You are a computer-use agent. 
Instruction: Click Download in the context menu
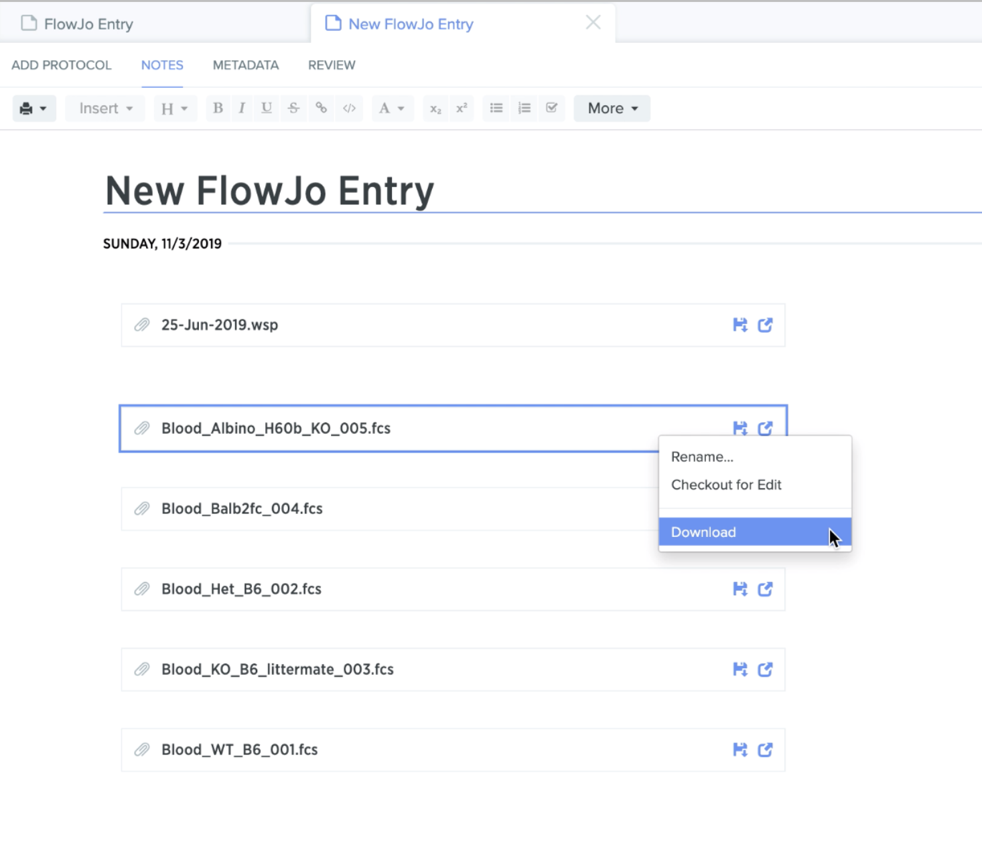coord(755,532)
